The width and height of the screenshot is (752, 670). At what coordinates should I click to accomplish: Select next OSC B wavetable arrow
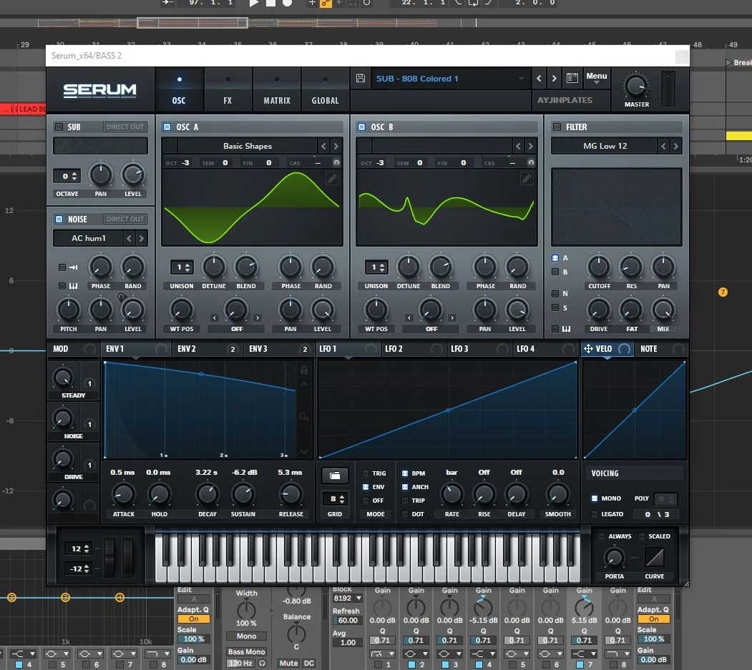click(530, 146)
